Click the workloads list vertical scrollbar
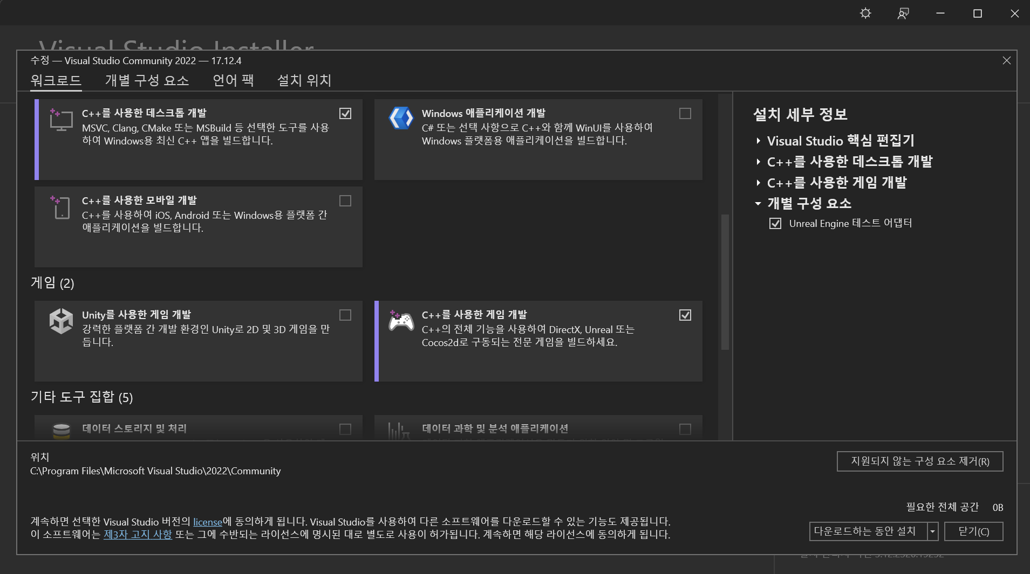The width and height of the screenshot is (1030, 574). click(725, 282)
